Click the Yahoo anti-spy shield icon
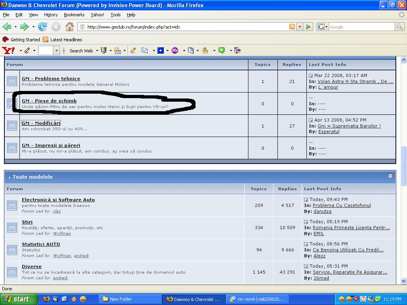Image resolution: width=407 pixels, height=305 pixels. (104, 50)
